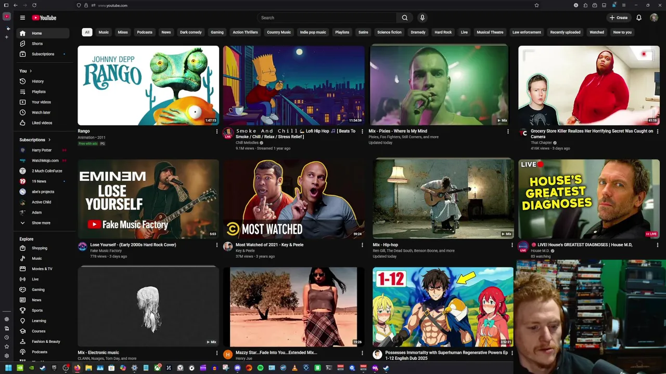The width and height of the screenshot is (666, 374).
Task: Open options for Most Watched of 2021
Action: tap(362, 245)
